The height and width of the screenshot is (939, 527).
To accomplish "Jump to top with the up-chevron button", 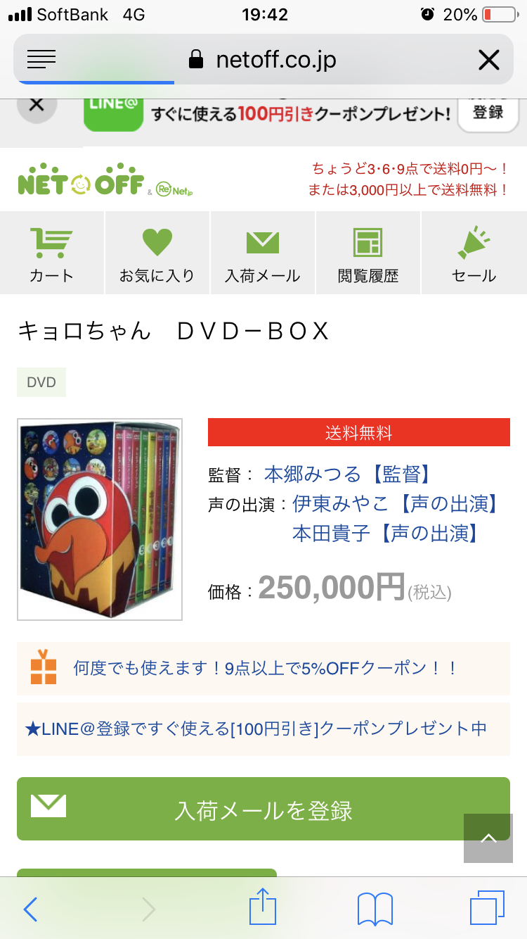I will coord(488,838).
